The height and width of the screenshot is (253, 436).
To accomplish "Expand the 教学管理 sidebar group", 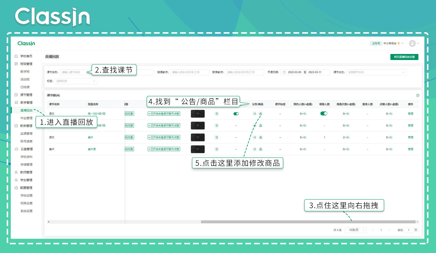I will pos(24,103).
